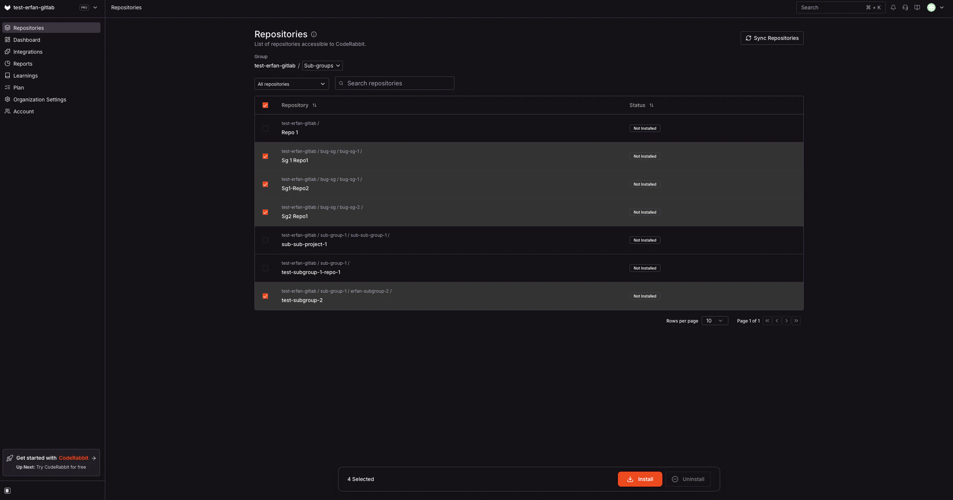Click the global Search field
Viewport: 953px width, 500px height.
841,7
